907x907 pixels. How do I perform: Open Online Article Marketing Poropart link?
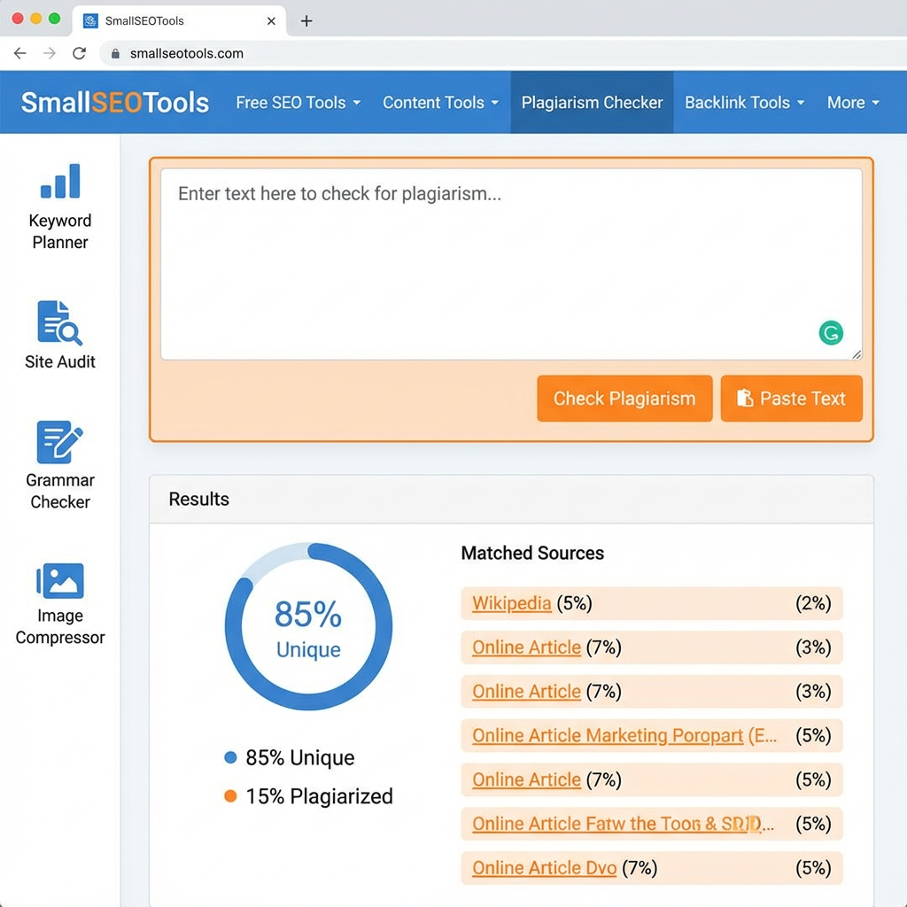608,736
